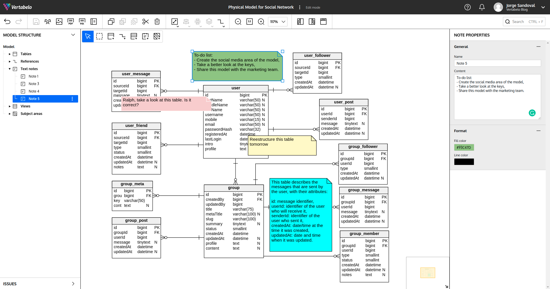Select Note 1 in tree
550x289 pixels.
[33, 76]
